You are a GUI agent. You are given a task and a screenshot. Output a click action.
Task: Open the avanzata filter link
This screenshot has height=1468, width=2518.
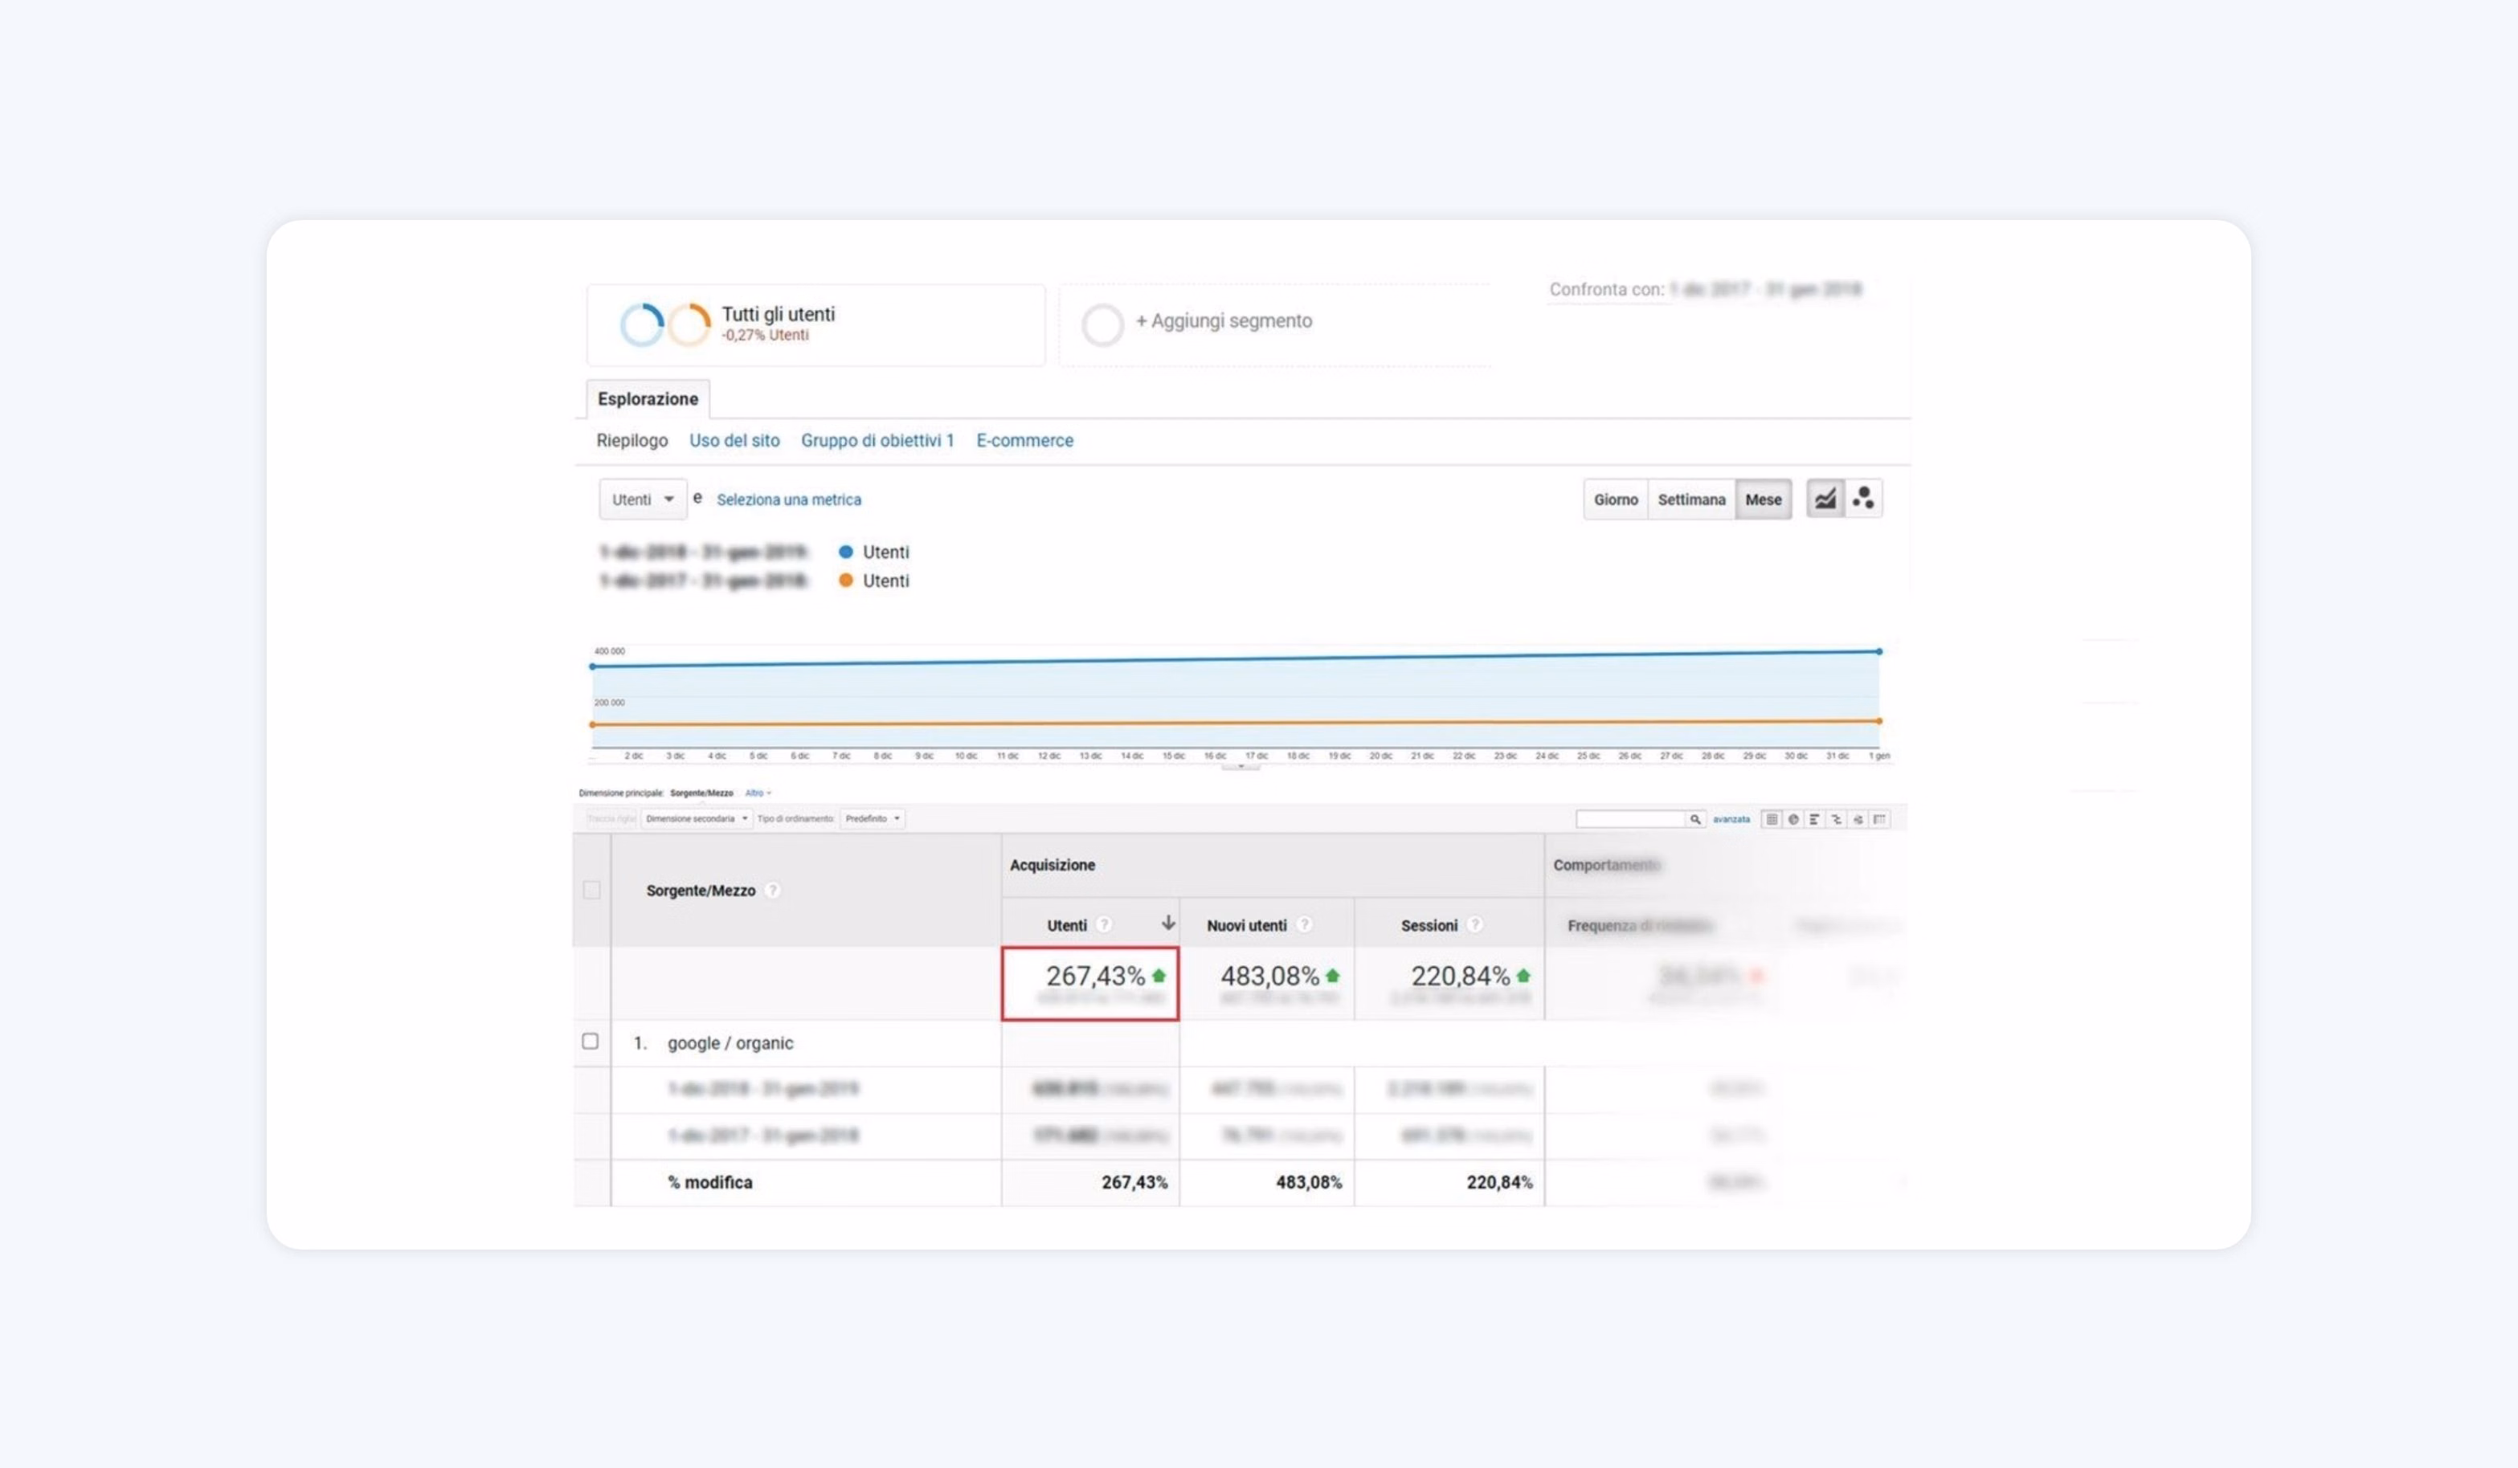tap(1731, 819)
